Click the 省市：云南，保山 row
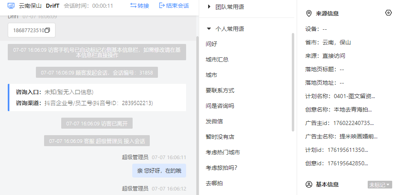Screen dimensions: 393x195 tap(328, 42)
